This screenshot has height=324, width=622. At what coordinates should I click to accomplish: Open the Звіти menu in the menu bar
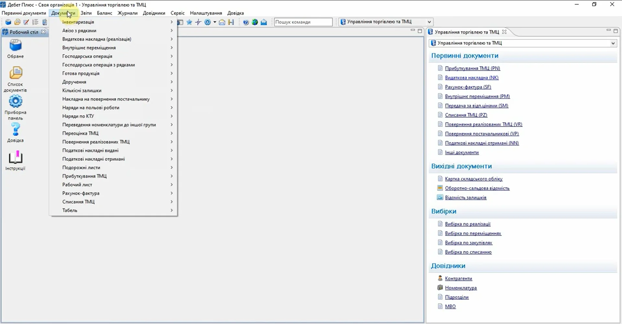[x=86, y=13]
